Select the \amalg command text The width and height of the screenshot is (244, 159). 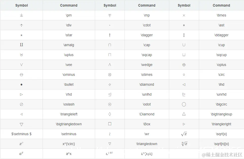pos(69,45)
